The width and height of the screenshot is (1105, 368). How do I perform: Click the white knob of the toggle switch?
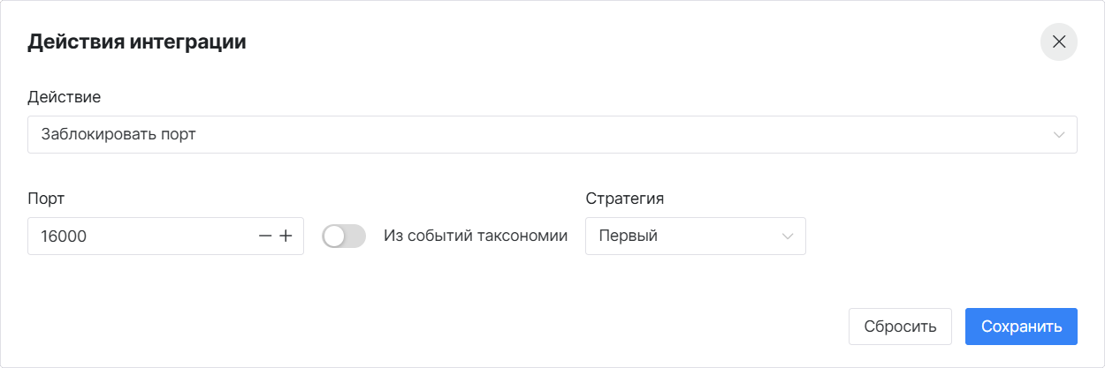tap(334, 237)
